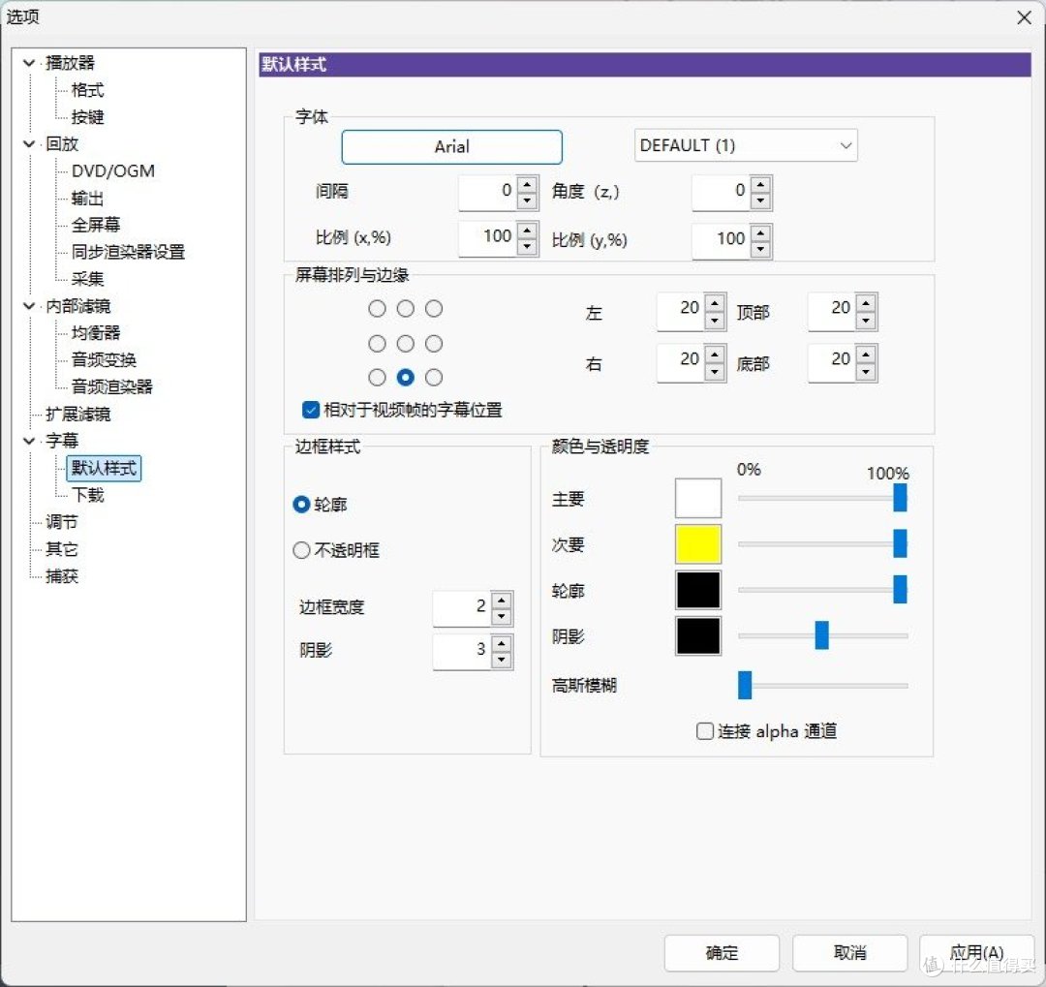
Task: Select middle-center screen alignment radio
Action: [x=406, y=343]
